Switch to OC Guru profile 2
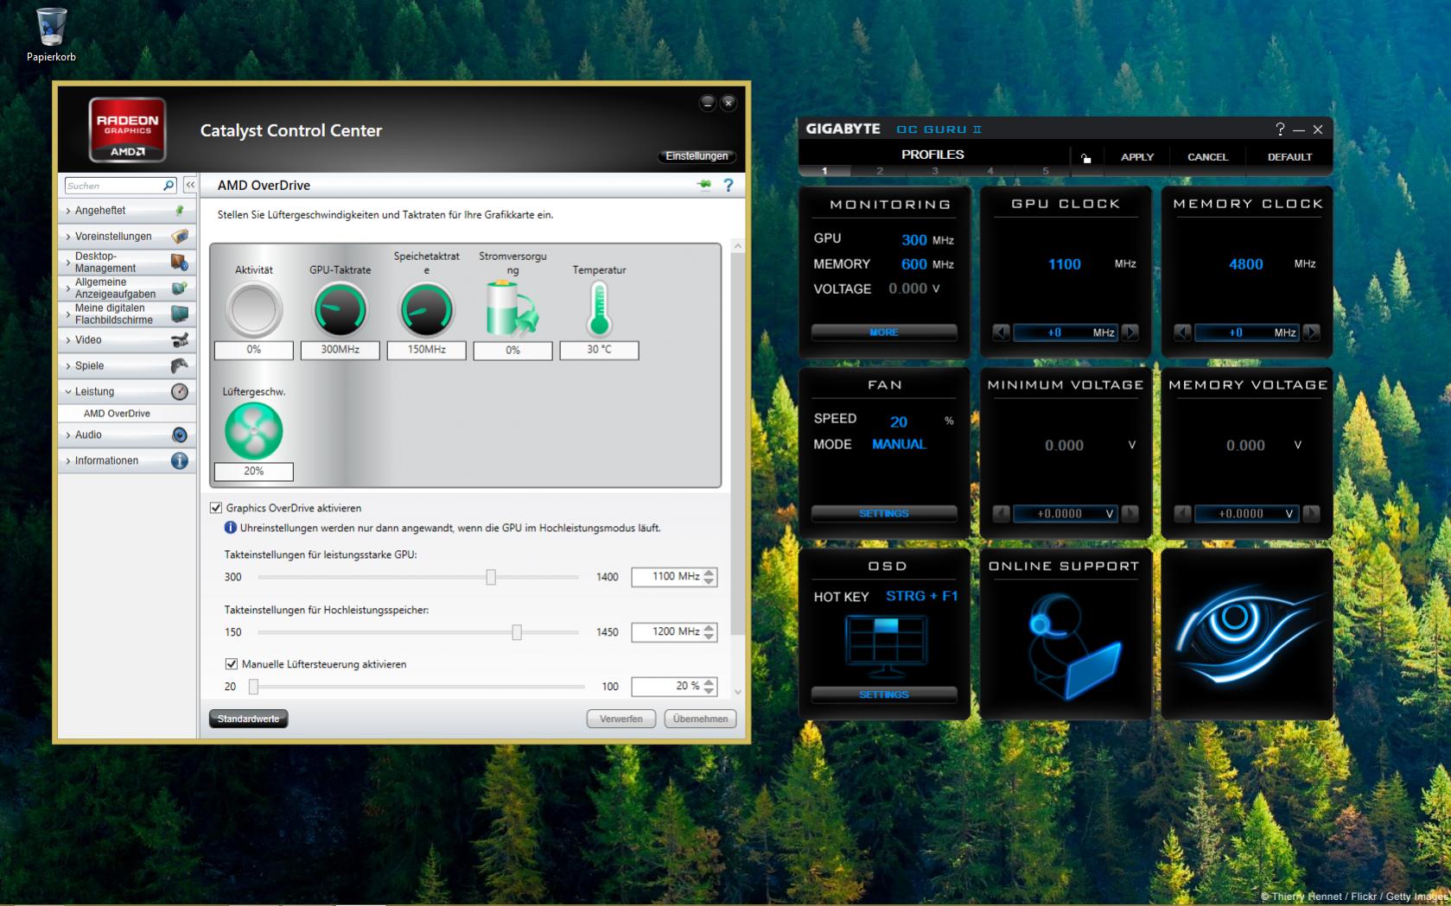Image resolution: width=1451 pixels, height=906 pixels. point(880,171)
